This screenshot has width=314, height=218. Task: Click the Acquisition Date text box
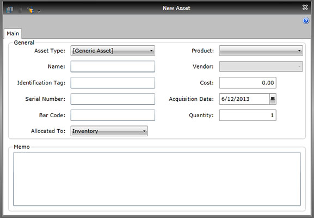[244, 99]
